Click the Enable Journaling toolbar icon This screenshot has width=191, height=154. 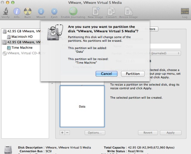coord(73,11)
